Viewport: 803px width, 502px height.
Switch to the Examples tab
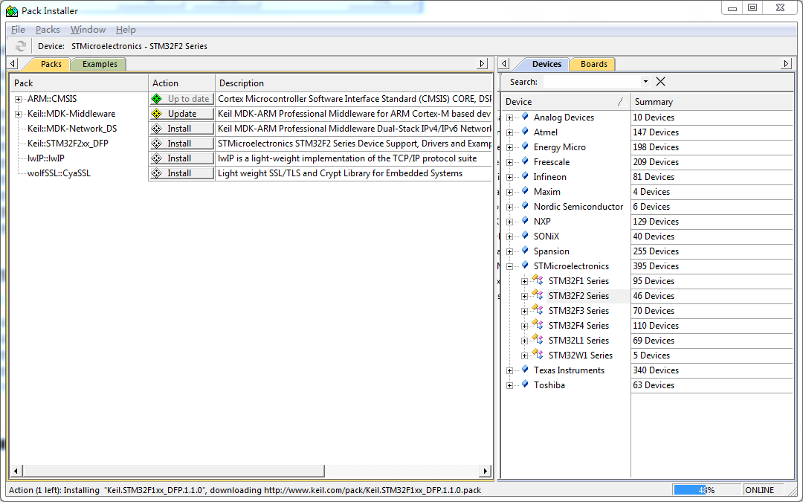[x=100, y=64]
